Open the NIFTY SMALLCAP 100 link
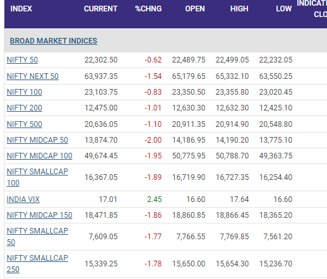327x279 pixels. [x=37, y=177]
